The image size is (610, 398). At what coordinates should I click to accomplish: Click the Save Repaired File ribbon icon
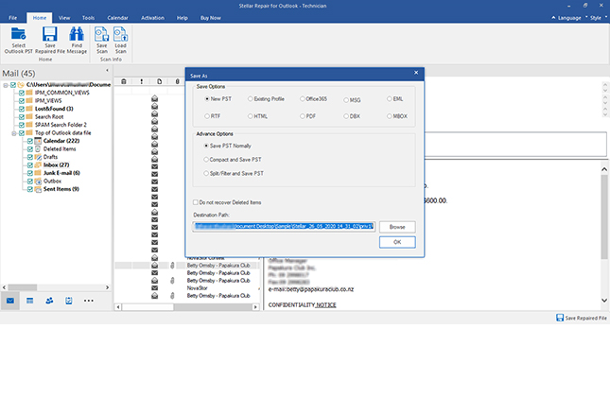pos(50,34)
